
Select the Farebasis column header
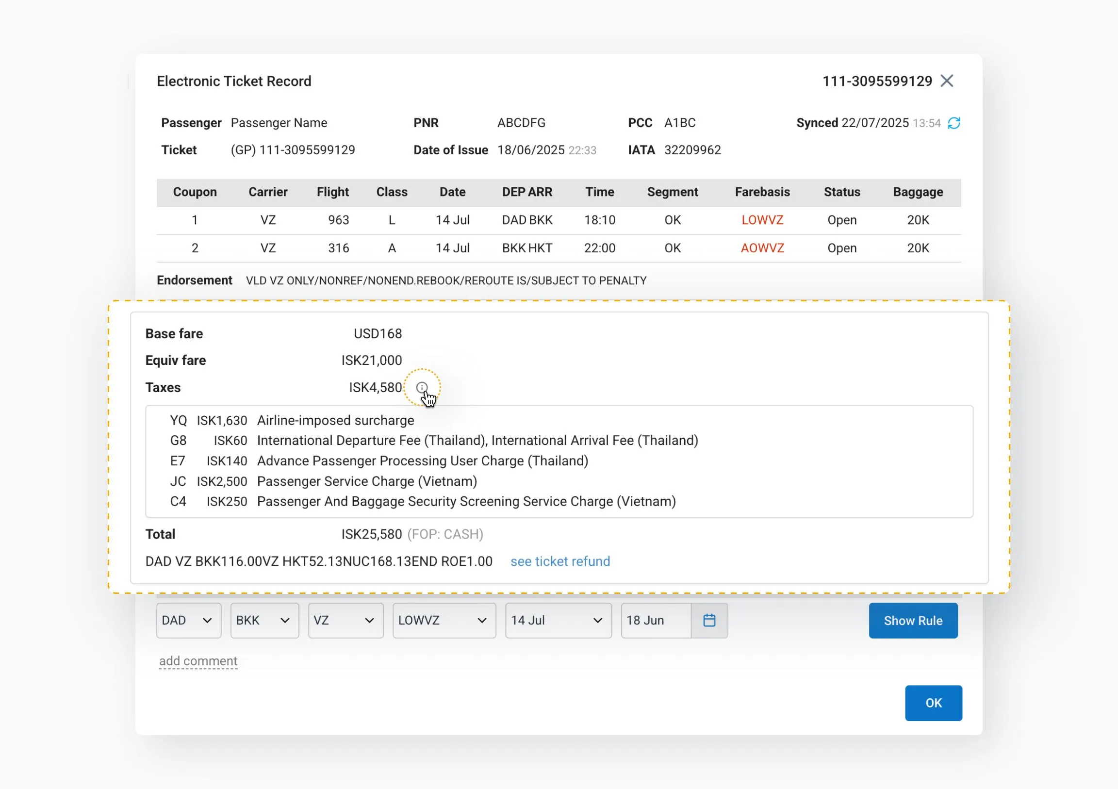pyautogui.click(x=762, y=192)
